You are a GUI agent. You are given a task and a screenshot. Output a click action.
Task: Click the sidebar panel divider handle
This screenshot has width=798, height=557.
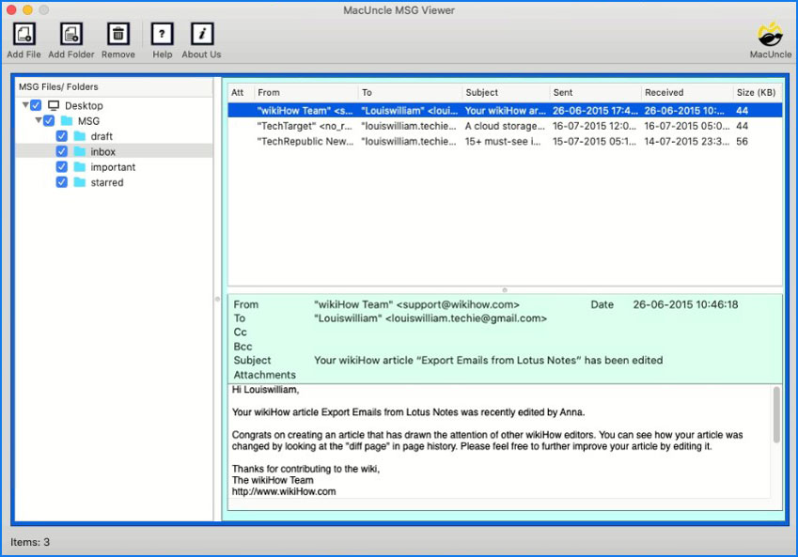click(x=217, y=299)
